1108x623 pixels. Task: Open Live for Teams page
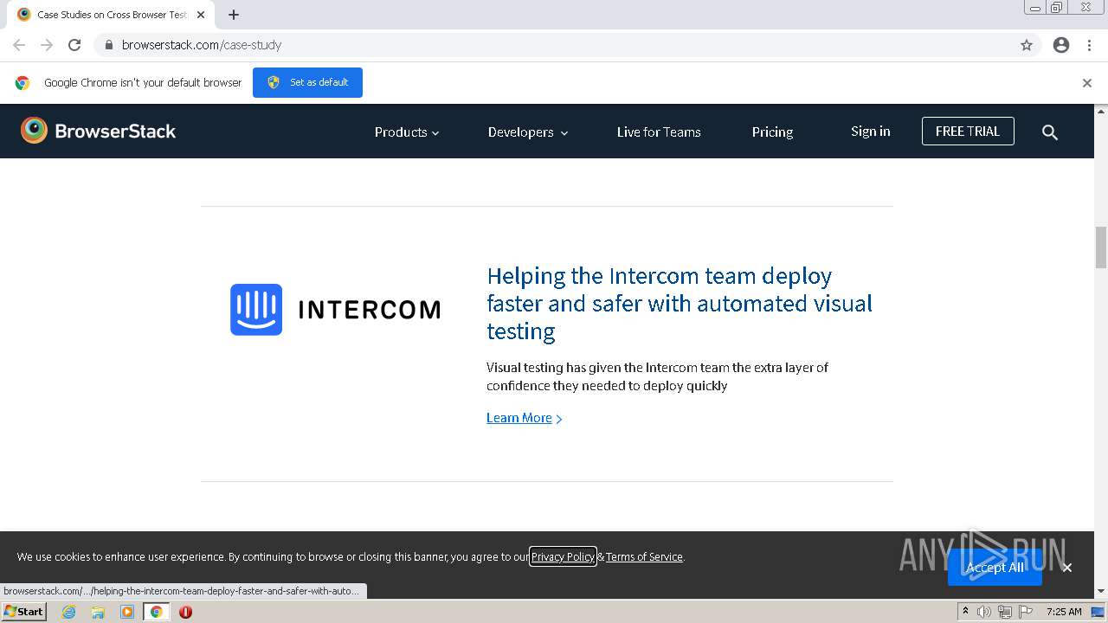pos(659,132)
